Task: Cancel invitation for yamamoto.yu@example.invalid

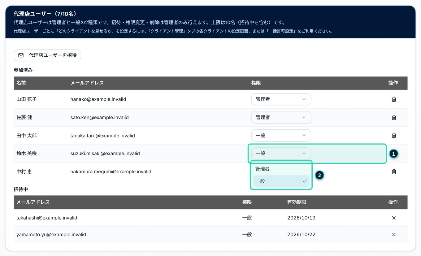Action: pos(394,235)
